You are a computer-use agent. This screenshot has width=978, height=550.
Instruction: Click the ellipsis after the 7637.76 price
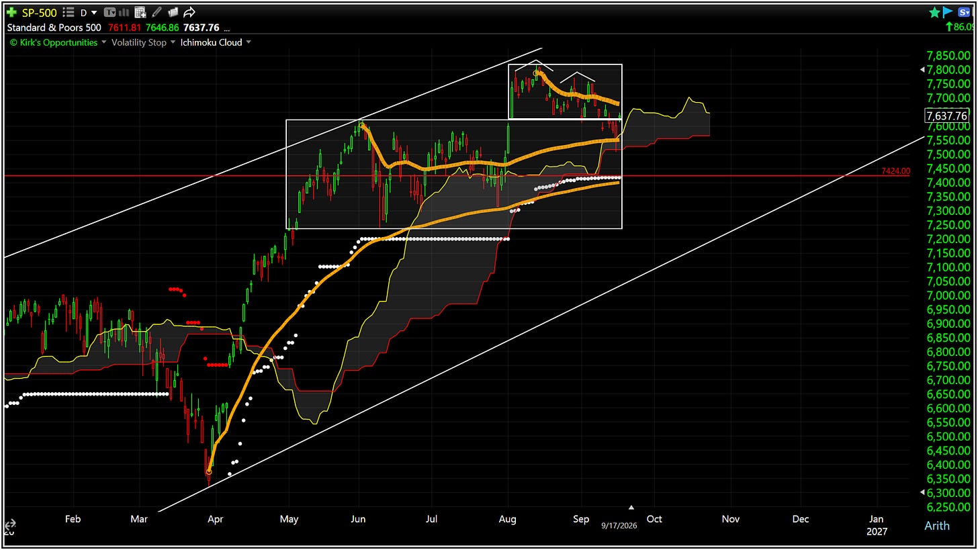(226, 29)
